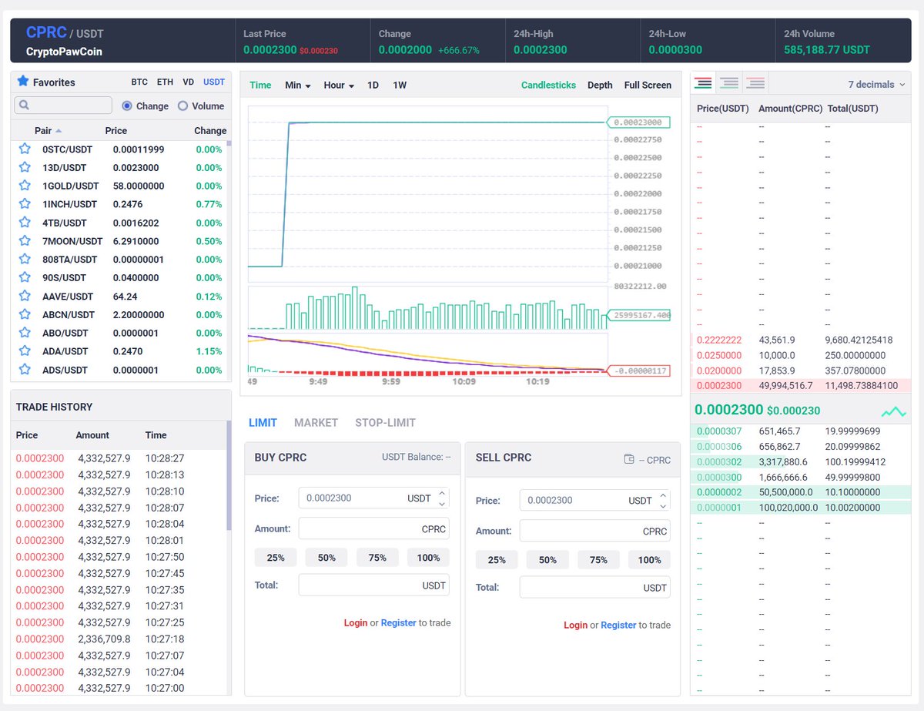Star the ADS/USDT pair as favorite
924x711 pixels.
[x=25, y=370]
